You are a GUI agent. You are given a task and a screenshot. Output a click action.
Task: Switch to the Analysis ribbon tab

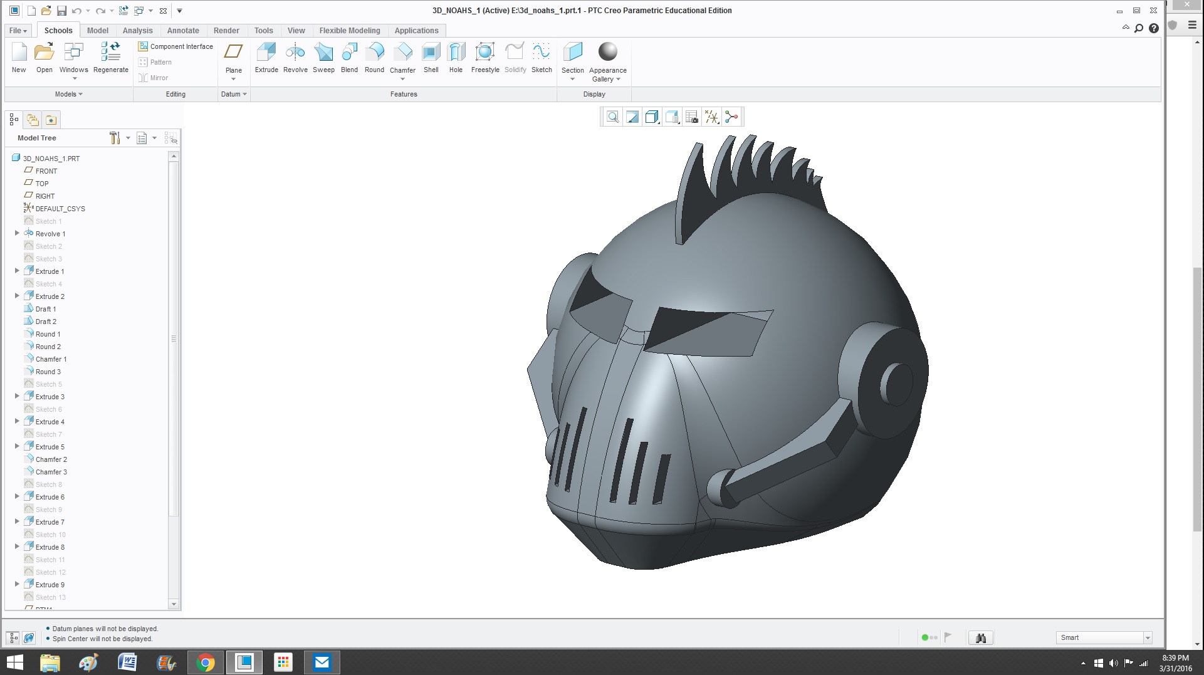point(137,31)
